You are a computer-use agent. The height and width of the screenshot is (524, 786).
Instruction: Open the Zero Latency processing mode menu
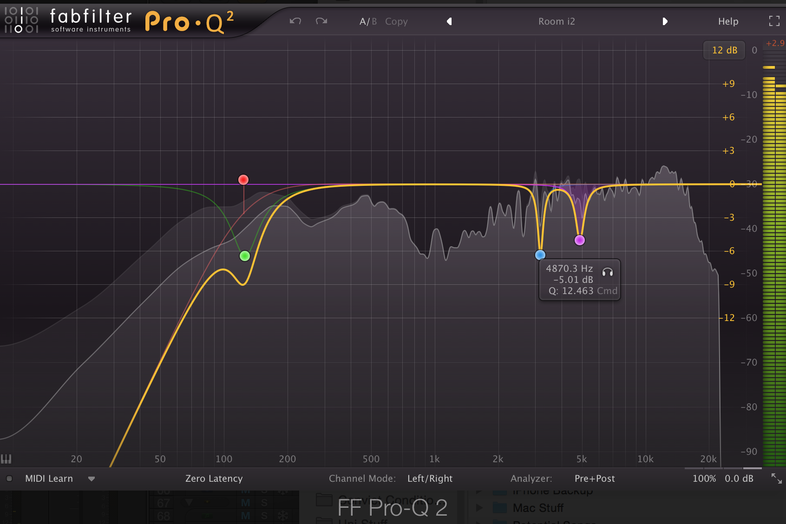[x=214, y=478]
